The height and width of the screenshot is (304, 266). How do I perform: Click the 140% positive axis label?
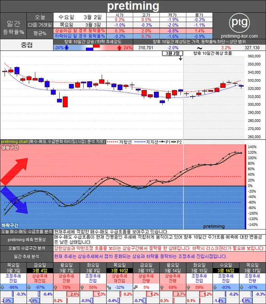coord(252,147)
